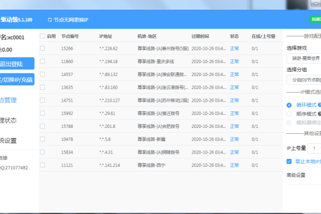Open the 选择游戏 dropdown showing 魔兽世界
Image resolution: width=321 pixels, height=214 pixels.
[304, 58]
